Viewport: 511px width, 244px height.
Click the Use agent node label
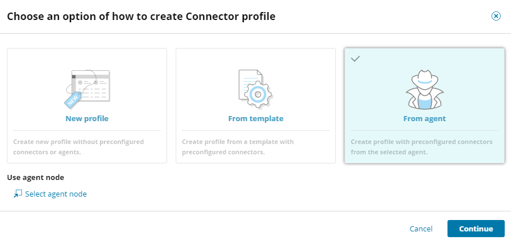click(35, 178)
